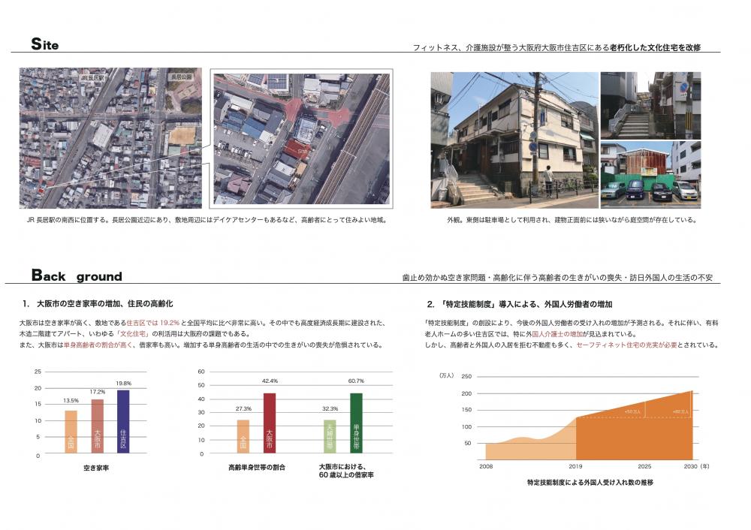Click the dark green 60.7% 単身世帯 bar
This screenshot has width=751, height=530.
pyautogui.click(x=356, y=423)
